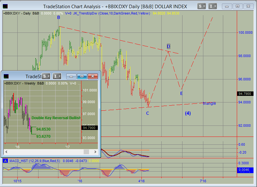This screenshot has width=257, height=187.
Task: Click the green 93.6270 label in Weekly chart
Action: (x=44, y=137)
